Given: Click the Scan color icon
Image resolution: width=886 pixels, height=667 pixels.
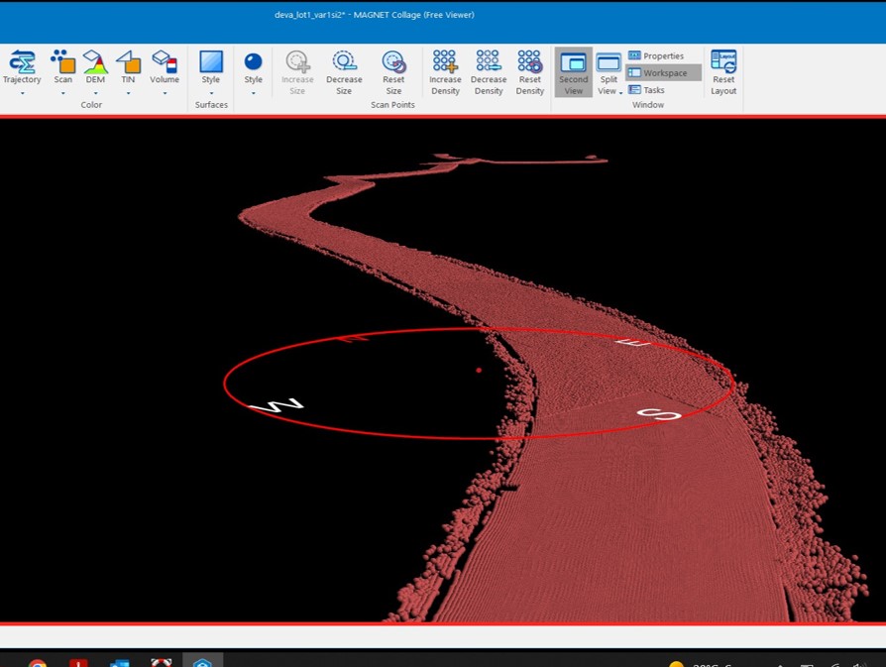Looking at the screenshot, I should [63, 62].
